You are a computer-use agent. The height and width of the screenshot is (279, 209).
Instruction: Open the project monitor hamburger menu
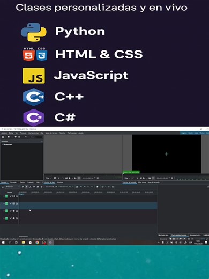coord(172,178)
